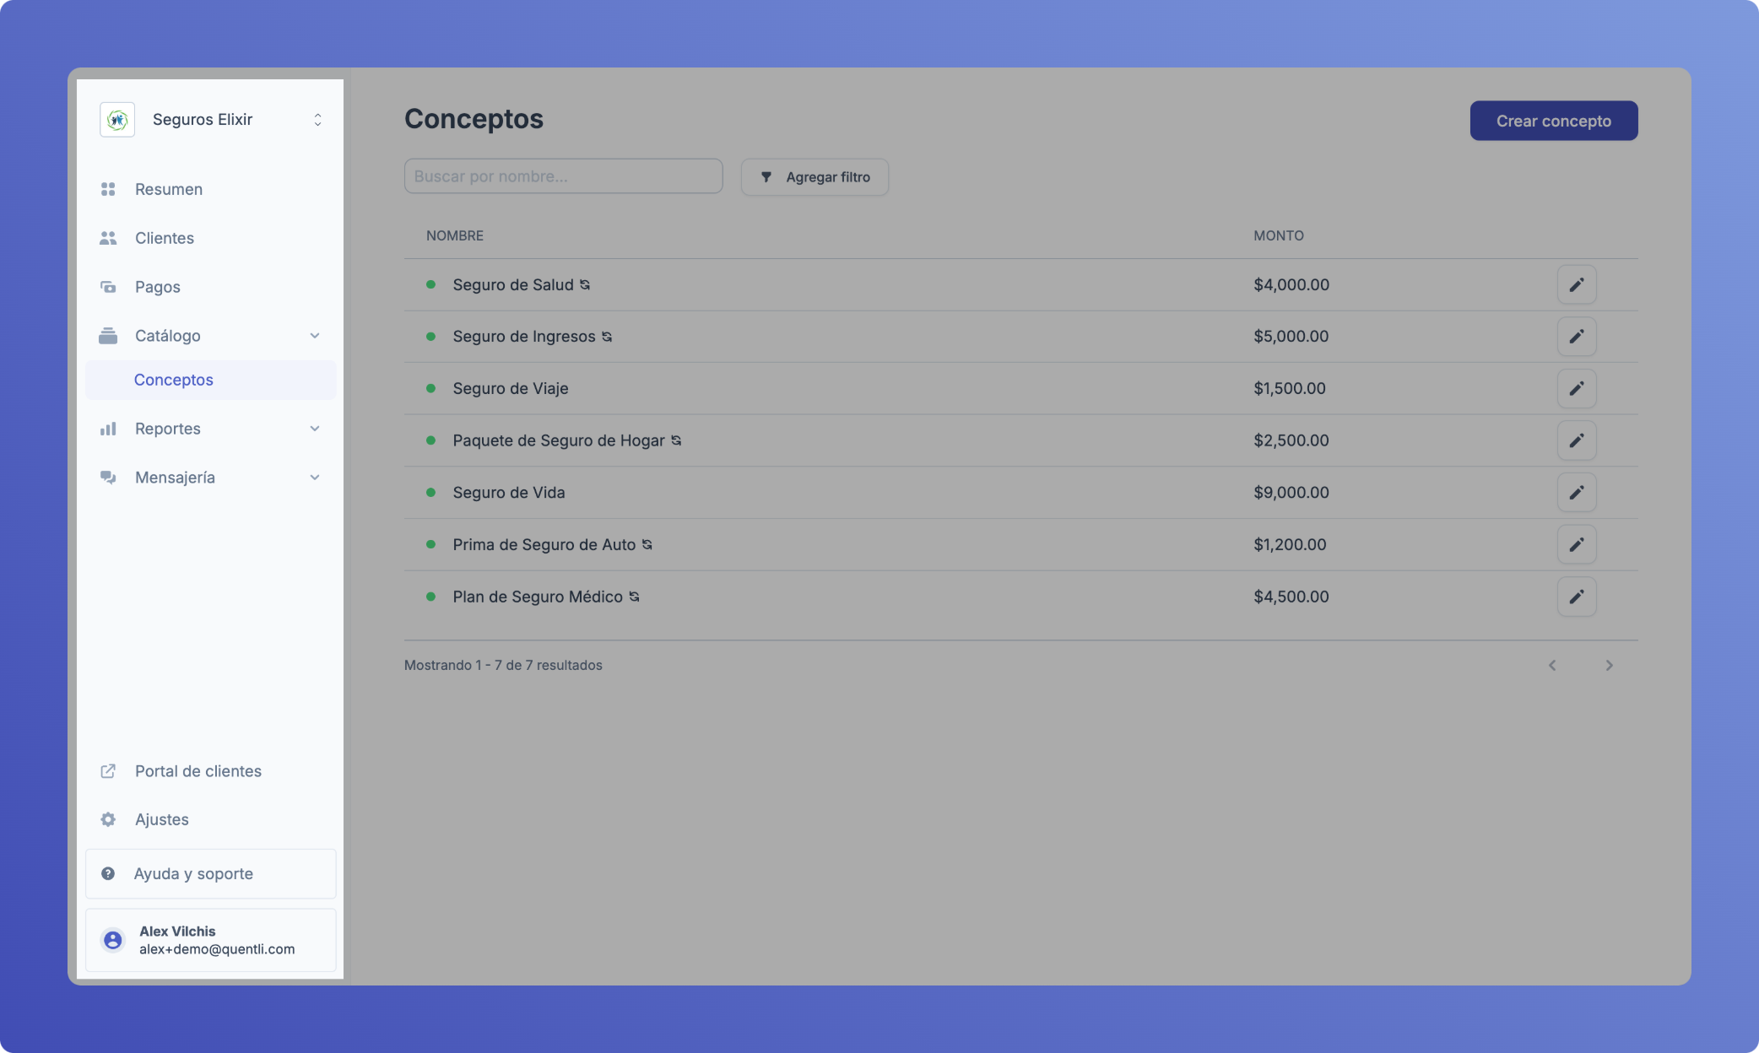
Task: Edit the Seguro de Viaje row
Action: coord(1576,389)
